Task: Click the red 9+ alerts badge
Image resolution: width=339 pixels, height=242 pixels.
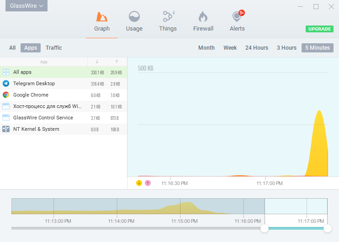Action: (x=242, y=13)
